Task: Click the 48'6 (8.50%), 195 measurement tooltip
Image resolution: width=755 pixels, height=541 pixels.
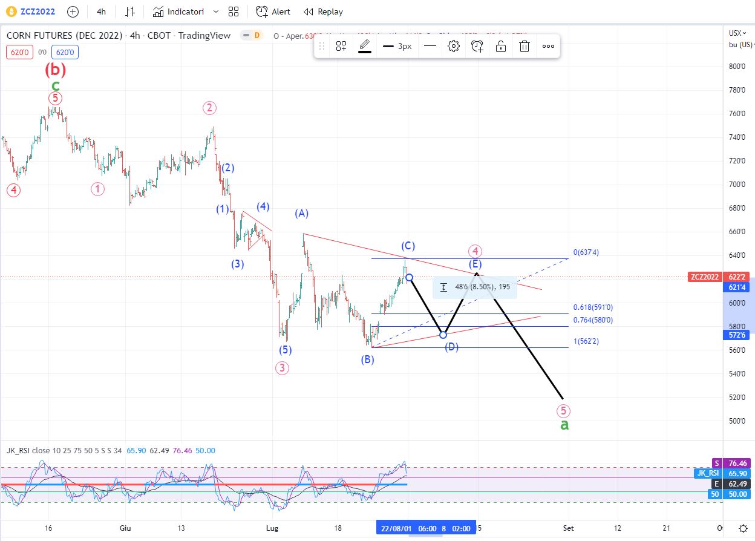Action: [x=475, y=287]
